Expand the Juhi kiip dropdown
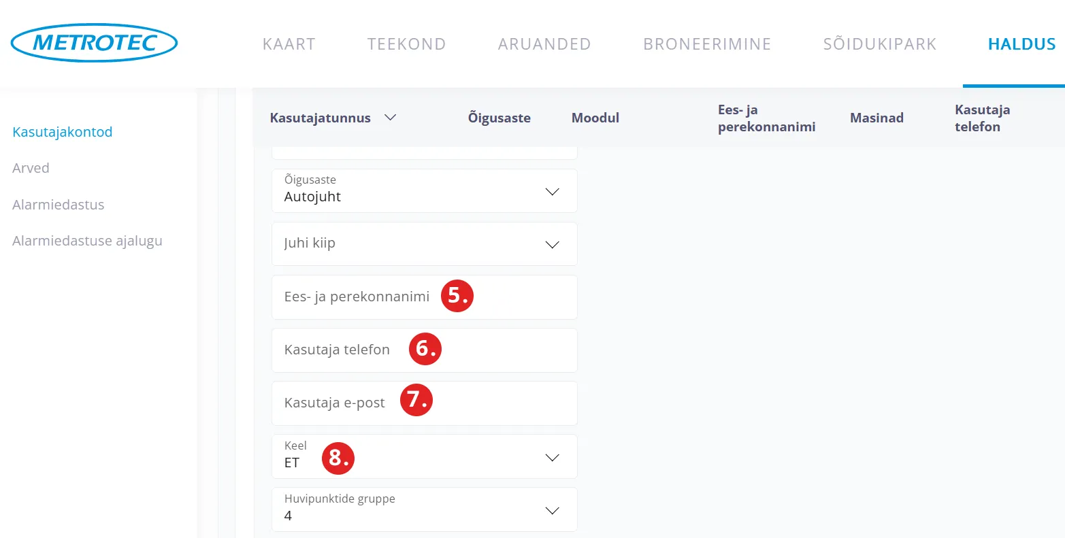The width and height of the screenshot is (1065, 538). pyautogui.click(x=553, y=244)
